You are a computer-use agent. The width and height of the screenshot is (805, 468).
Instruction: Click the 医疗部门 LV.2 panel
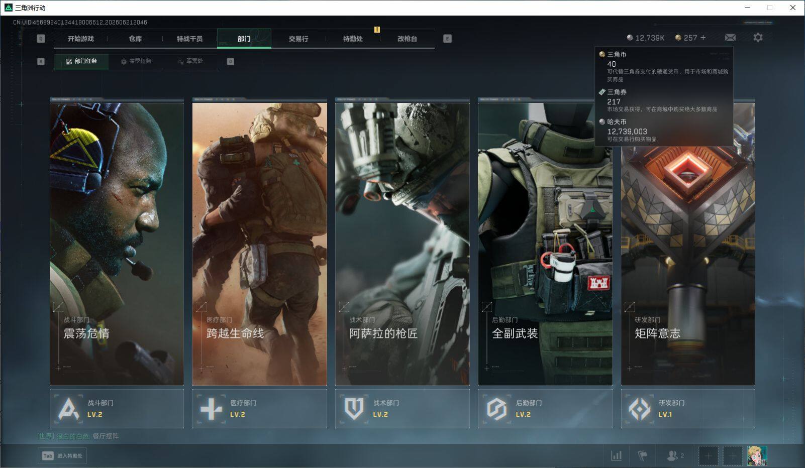[260, 409]
